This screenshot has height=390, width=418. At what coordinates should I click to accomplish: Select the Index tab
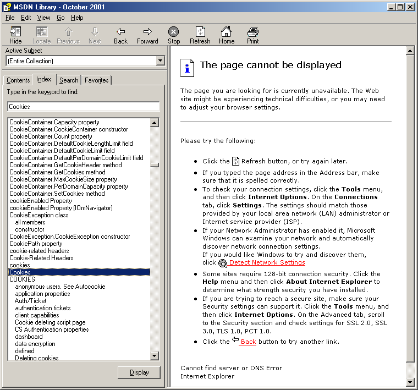coord(43,79)
